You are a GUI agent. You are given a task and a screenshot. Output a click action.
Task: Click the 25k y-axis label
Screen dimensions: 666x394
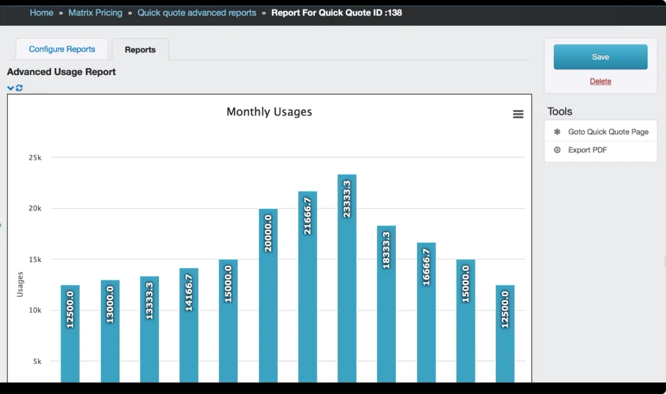click(x=35, y=158)
